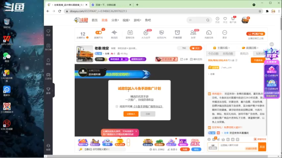Image resolution: width=282 pixels, height=158 pixels.
Task: Close the 主播正在玩 game popup
Action: [105, 70]
